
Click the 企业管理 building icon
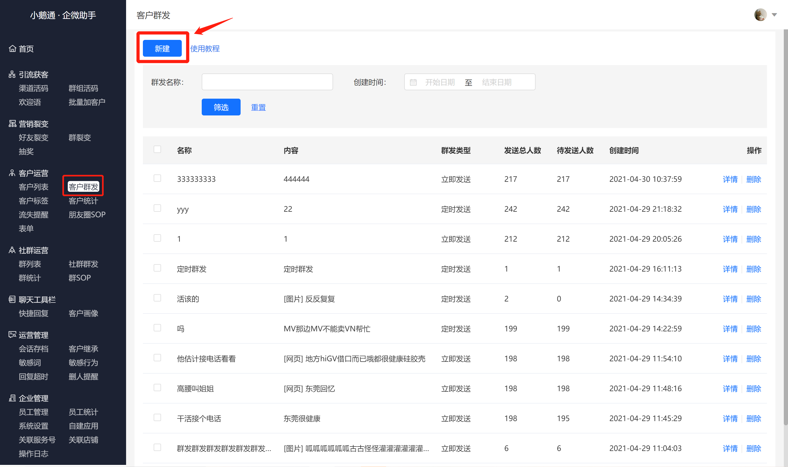[12, 398]
